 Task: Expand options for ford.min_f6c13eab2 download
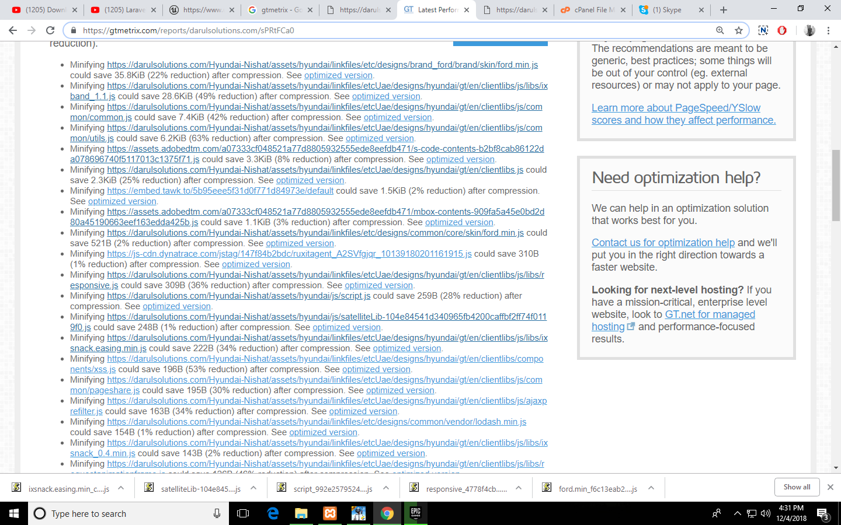click(651, 488)
